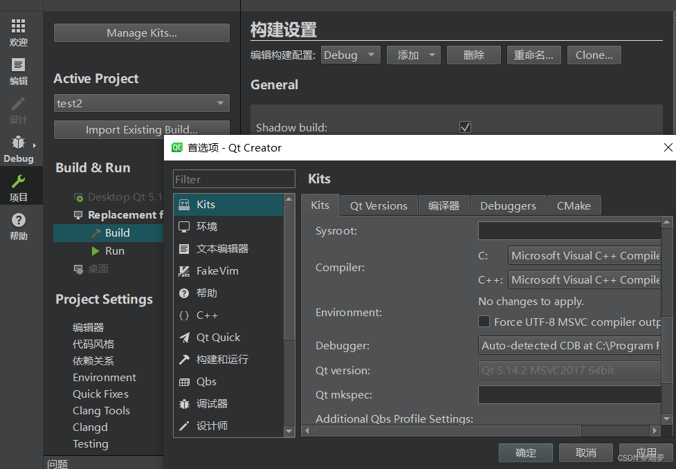Viewport: 676px width, 469px height.
Task: Click the Manage Kits... button
Action: [141, 33]
